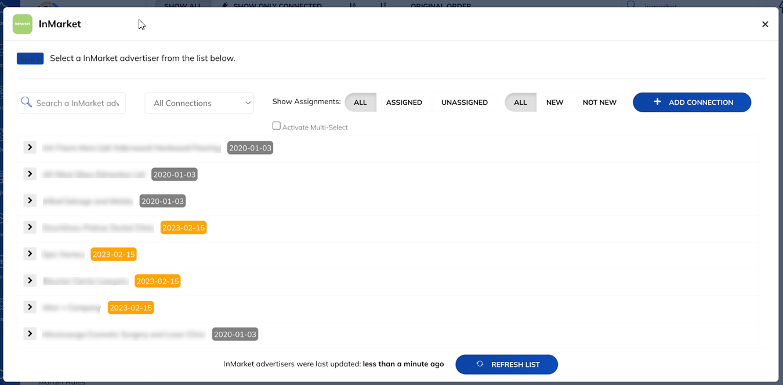
Task: Click the REFRESH LIST button
Action: pyautogui.click(x=507, y=364)
